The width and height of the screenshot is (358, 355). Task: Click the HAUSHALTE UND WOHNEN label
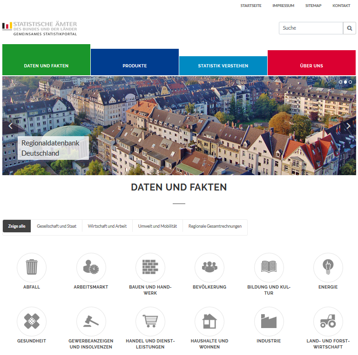pos(209,344)
